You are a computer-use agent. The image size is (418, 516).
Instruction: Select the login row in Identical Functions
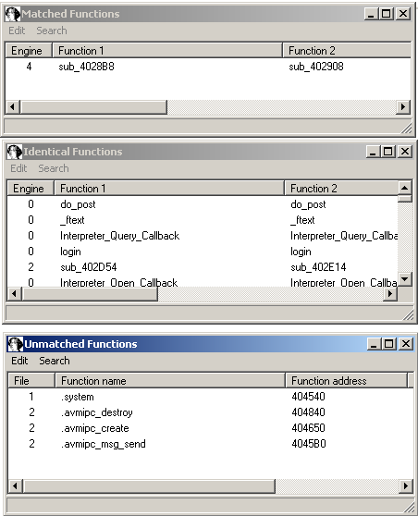tap(203, 252)
